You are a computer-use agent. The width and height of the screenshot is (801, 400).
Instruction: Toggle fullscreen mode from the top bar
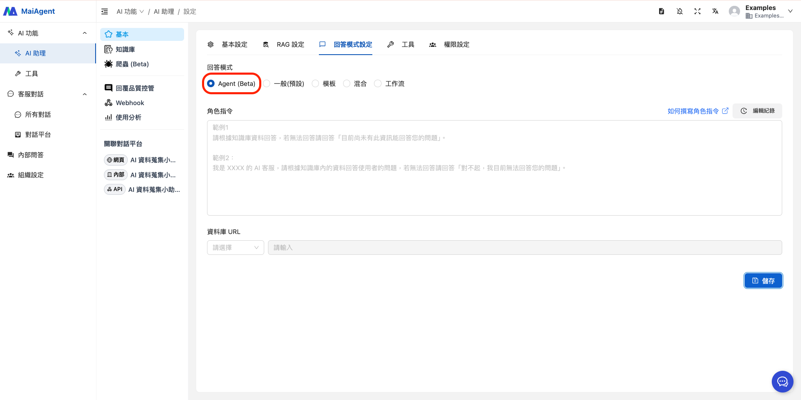click(697, 11)
